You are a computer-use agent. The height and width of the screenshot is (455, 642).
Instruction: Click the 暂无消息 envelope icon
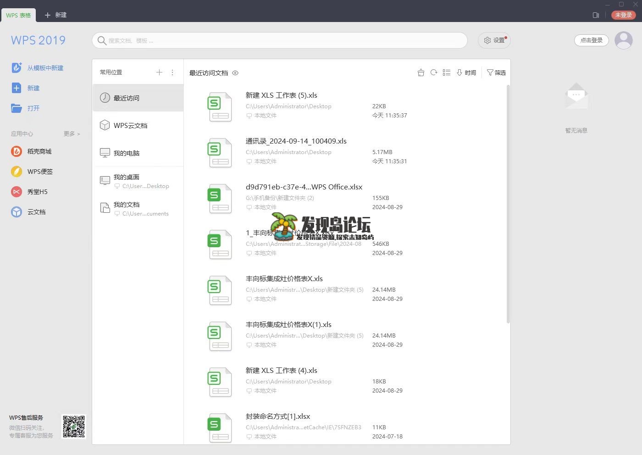[576, 95]
